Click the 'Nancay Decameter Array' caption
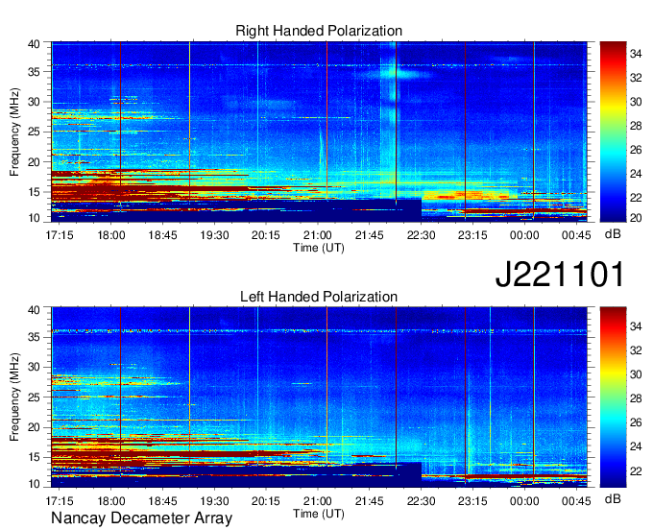Viewport: 653px width, 530px height. pos(141,518)
